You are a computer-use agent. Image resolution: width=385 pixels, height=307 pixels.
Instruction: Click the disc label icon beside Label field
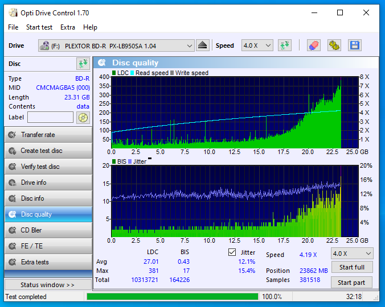click(83, 118)
